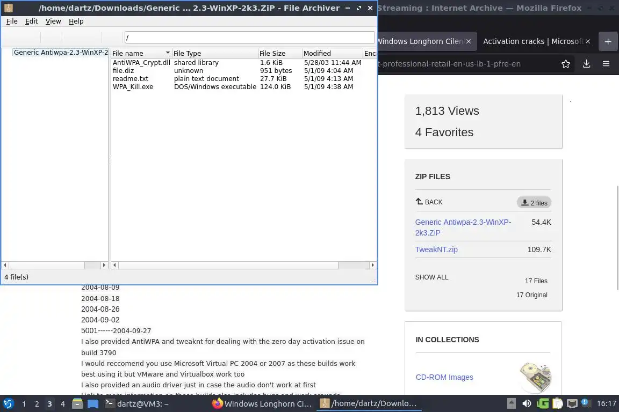Image resolution: width=619 pixels, height=412 pixels.
Task: Select AntiWPA_Crypt.dll in file list
Action: [x=141, y=63]
